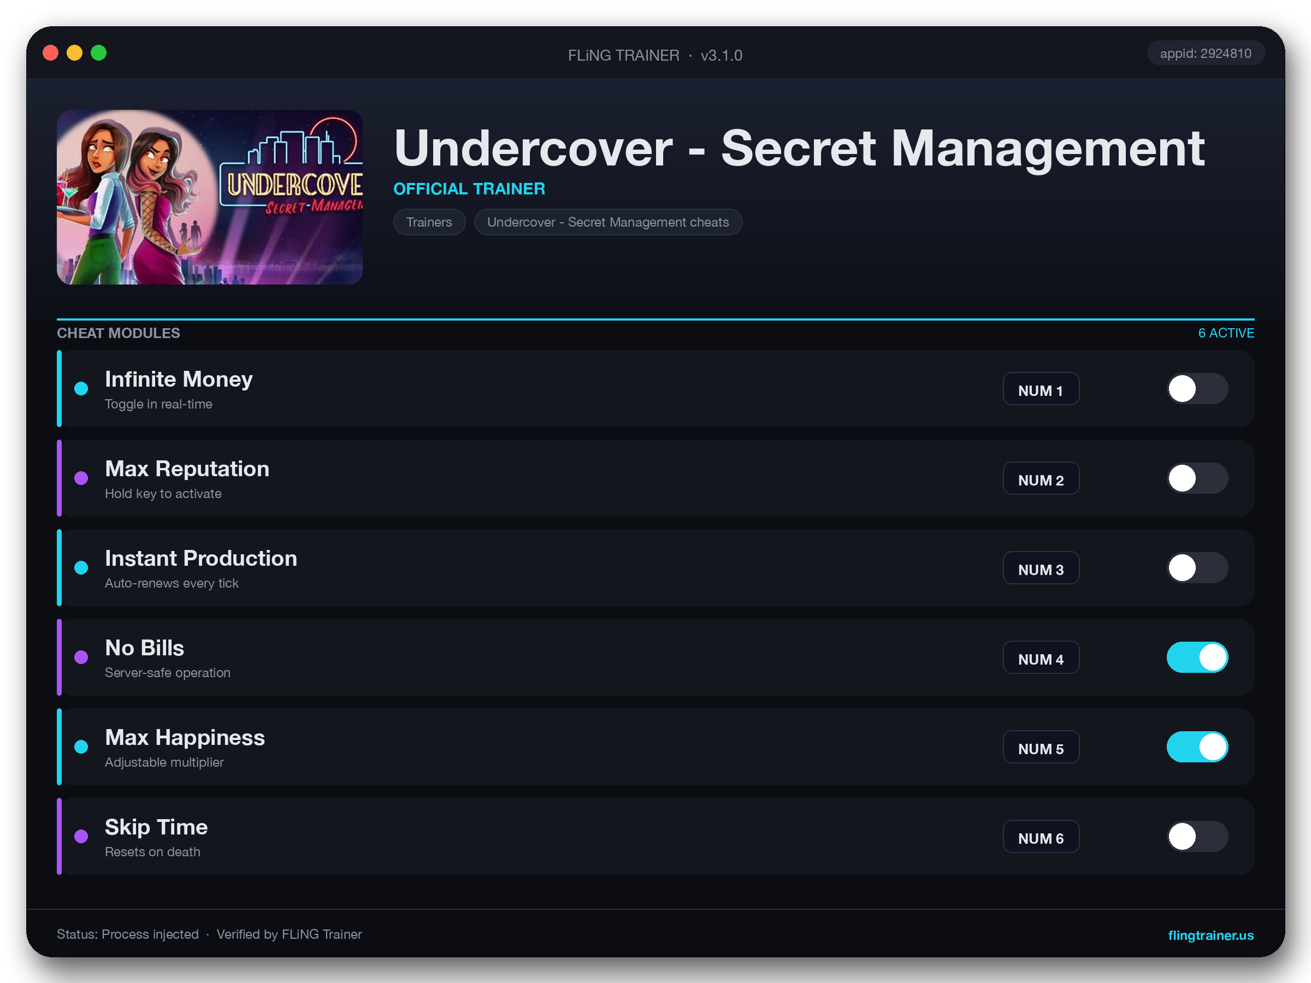This screenshot has height=983, width=1311.
Task: Click the Undercover game cover thumbnail
Action: pos(210,197)
